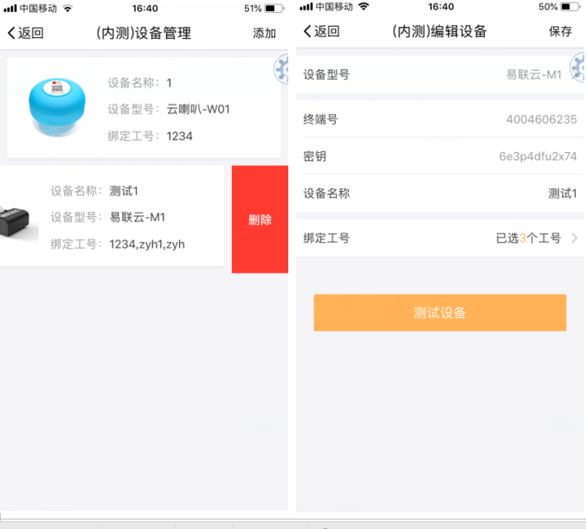Click the (内测)编辑设备 page title
Screen dimensions: 586x529
(x=440, y=31)
